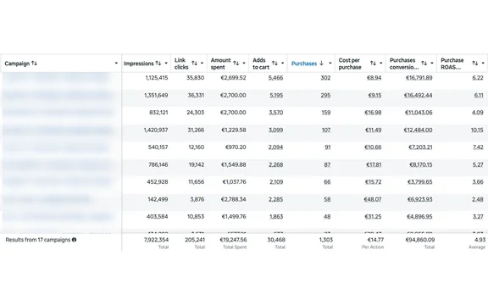The image size is (488, 305).
Task: Select the €1,229.58 amount spent cell
Action: tap(234, 130)
